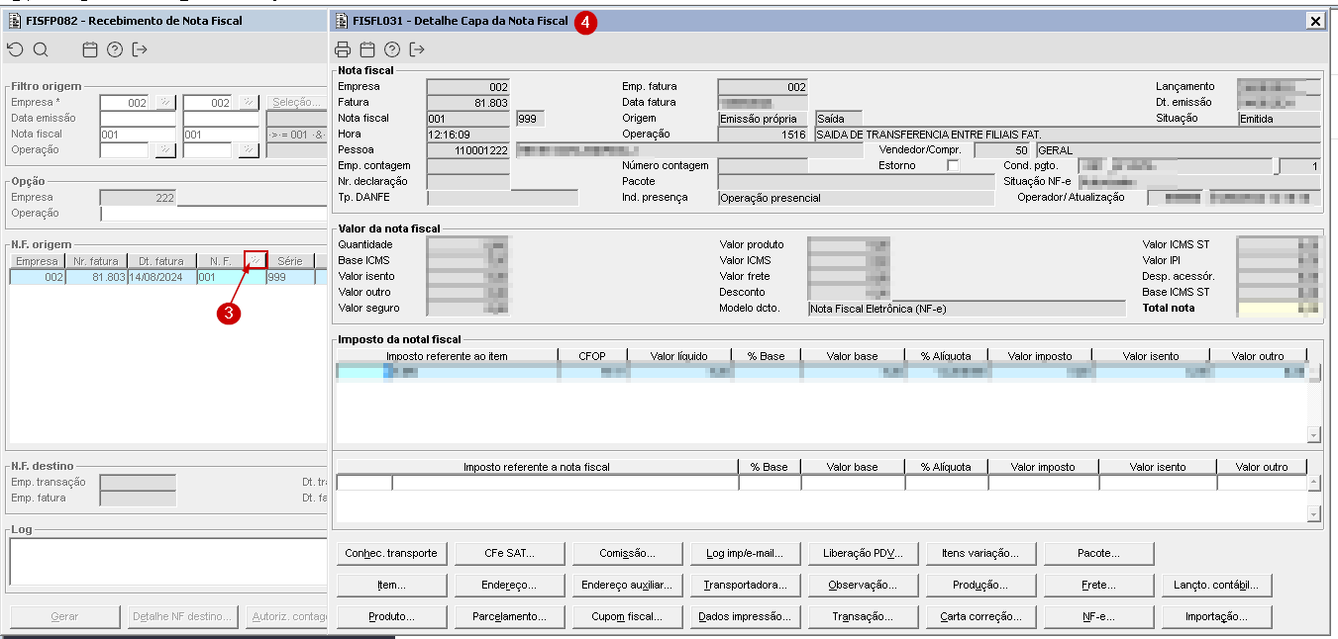The width and height of the screenshot is (1338, 639).
Task: Click inside the Log text area
Action: coord(168,562)
